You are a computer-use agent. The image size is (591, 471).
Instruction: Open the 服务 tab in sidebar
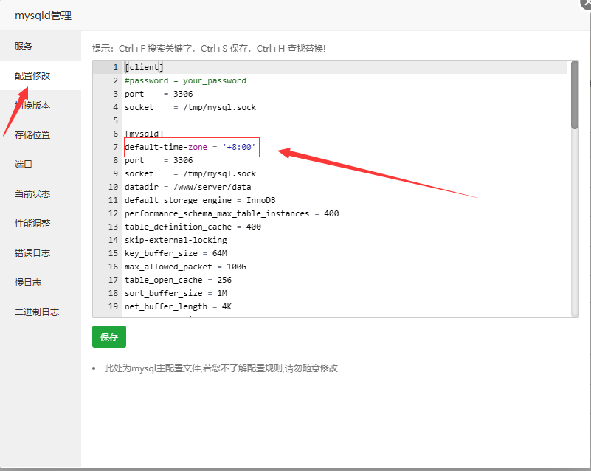pyautogui.click(x=41, y=46)
